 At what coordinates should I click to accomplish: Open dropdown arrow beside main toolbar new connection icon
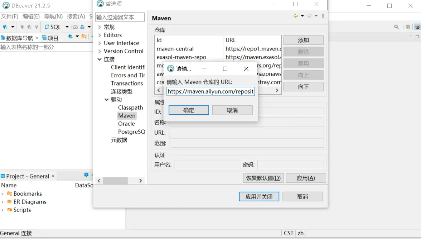(x=13, y=27)
